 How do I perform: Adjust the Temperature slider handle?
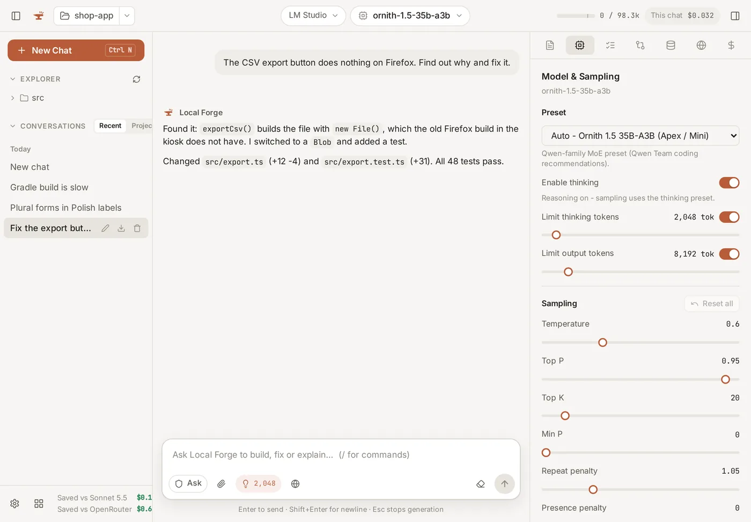click(x=602, y=343)
